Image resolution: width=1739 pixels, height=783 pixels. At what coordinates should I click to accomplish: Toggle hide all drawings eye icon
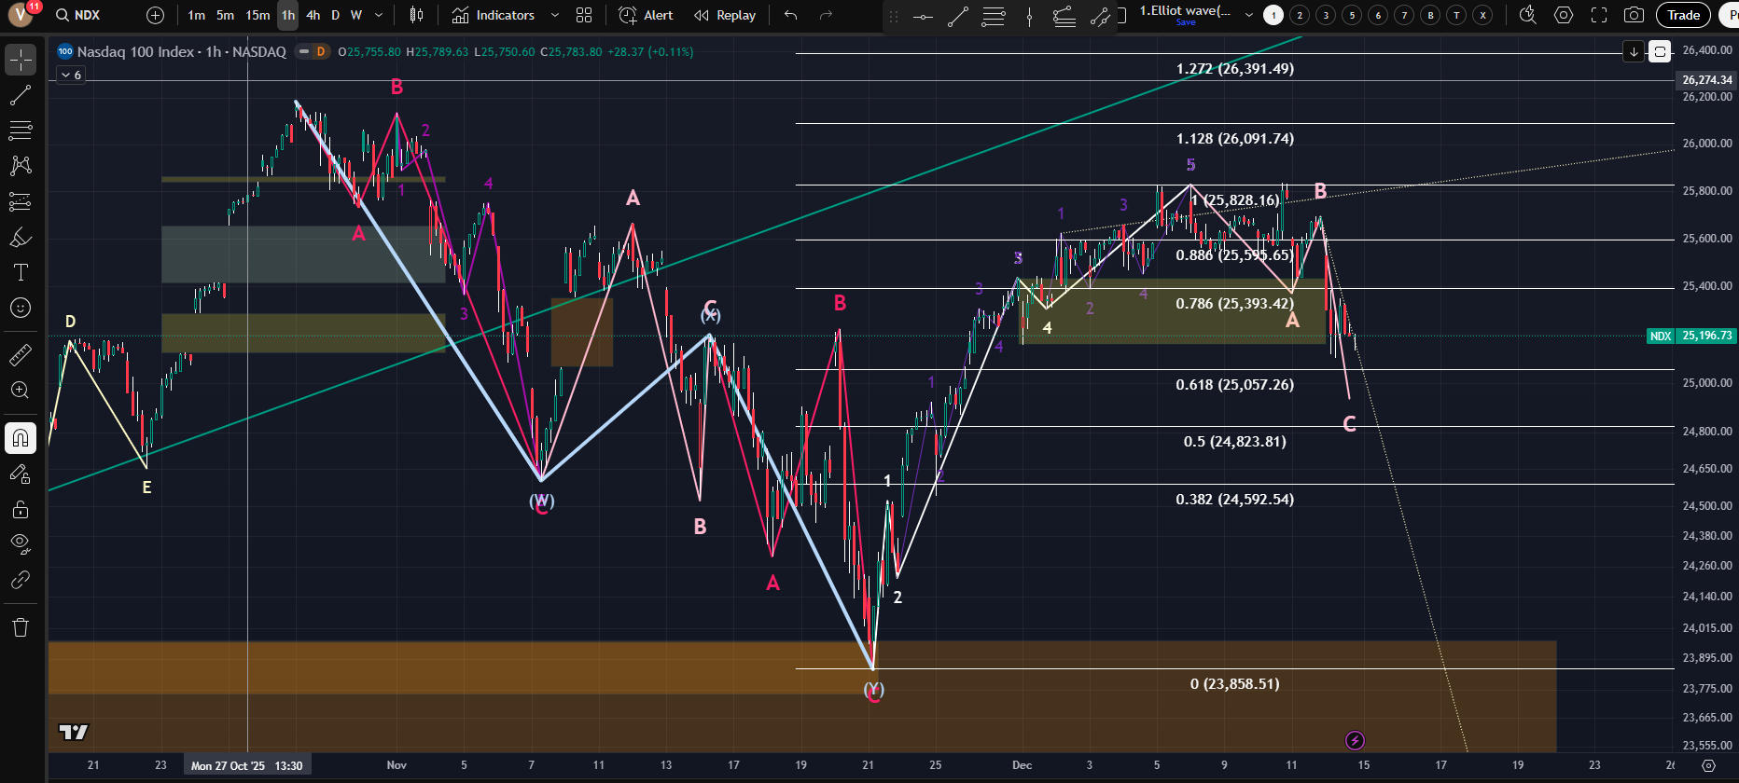[x=20, y=543]
